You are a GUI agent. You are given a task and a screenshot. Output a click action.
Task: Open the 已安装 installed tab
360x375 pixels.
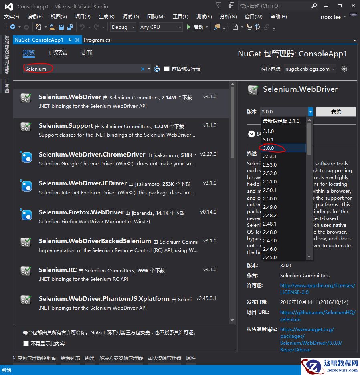coord(58,53)
